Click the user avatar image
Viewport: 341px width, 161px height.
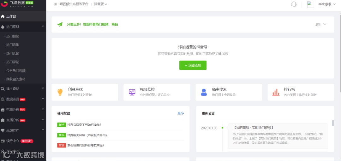[x=310, y=4]
